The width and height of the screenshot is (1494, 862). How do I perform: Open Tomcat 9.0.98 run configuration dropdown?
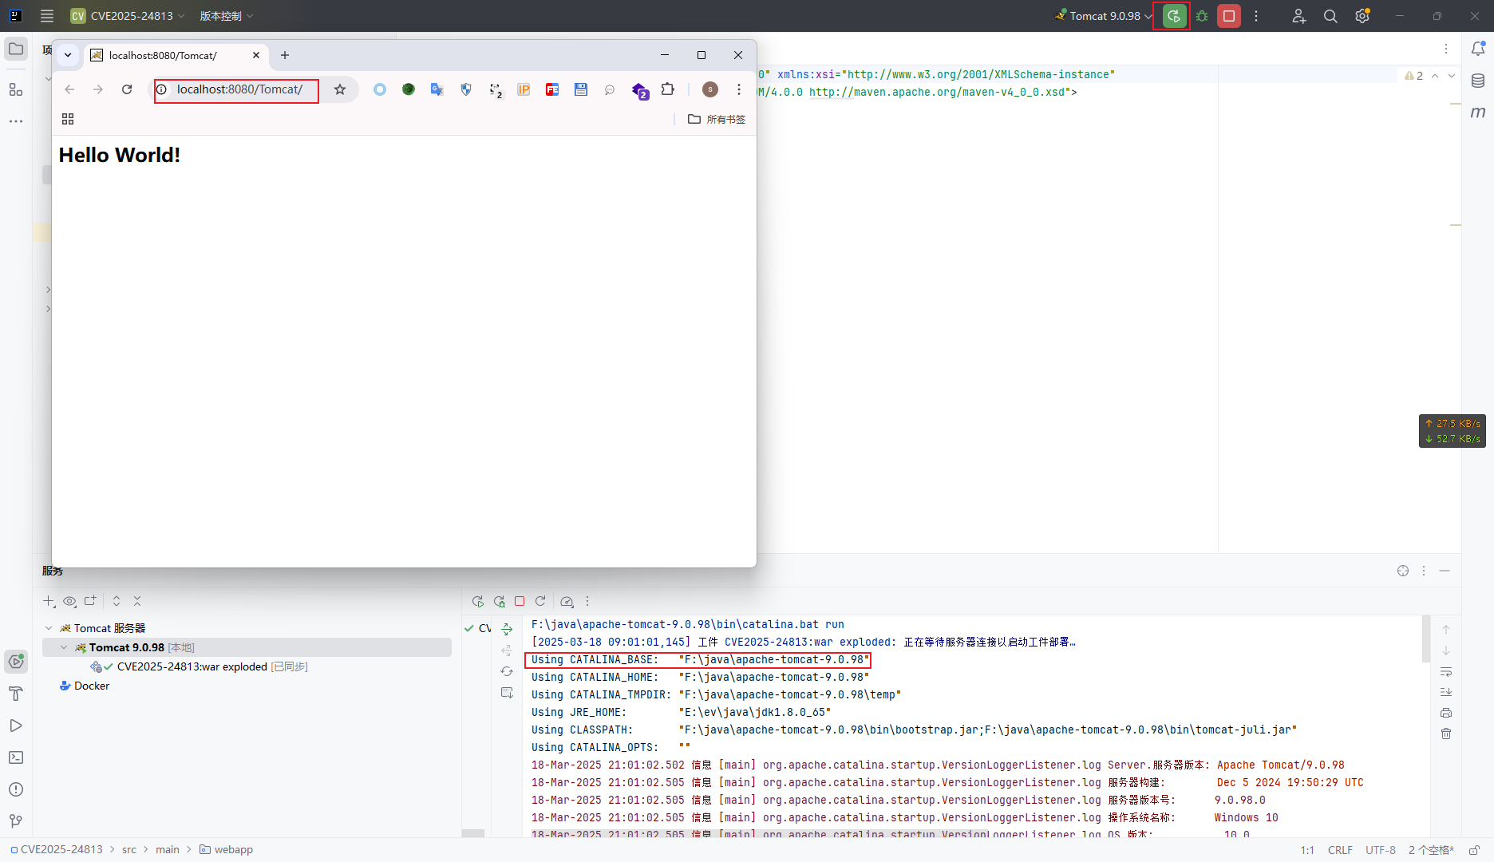point(1105,16)
